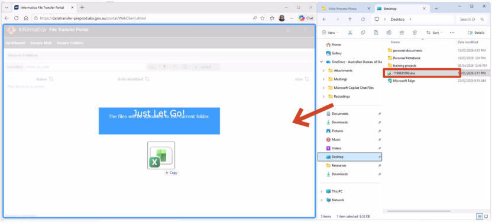Click the Rename icon in Explorer toolbar
The width and height of the screenshot is (492, 222).
[x=389, y=33]
